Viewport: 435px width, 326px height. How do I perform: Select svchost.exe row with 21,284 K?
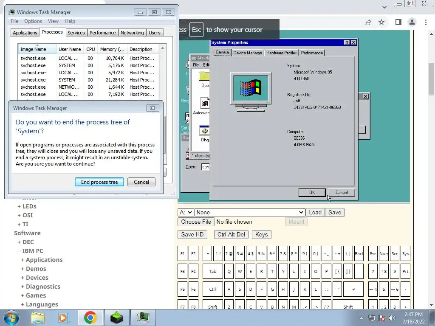click(88, 80)
